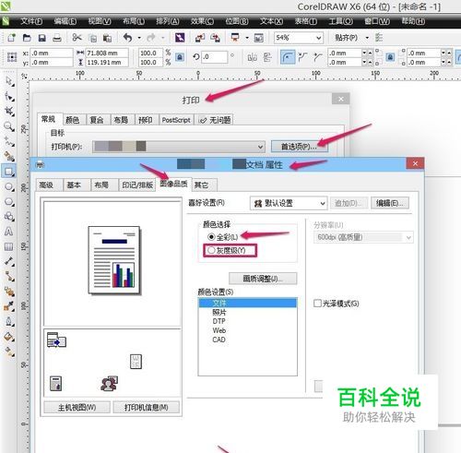461x453 pixels.
Task: Select the Ellipse tool in toolbox
Action: pyautogui.click(x=9, y=187)
